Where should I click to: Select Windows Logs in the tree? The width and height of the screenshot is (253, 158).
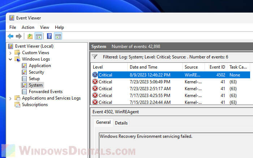pos(36,59)
